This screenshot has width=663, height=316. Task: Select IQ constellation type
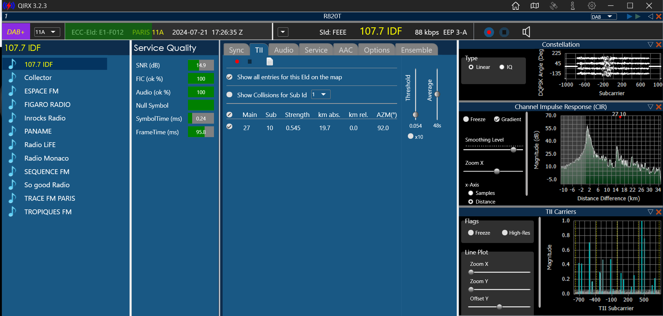(502, 67)
